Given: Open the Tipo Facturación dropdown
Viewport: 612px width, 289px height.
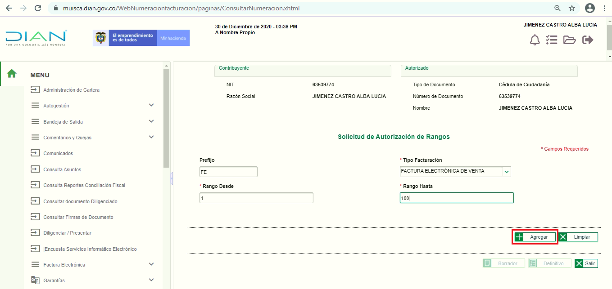Looking at the screenshot, I should pos(507,171).
